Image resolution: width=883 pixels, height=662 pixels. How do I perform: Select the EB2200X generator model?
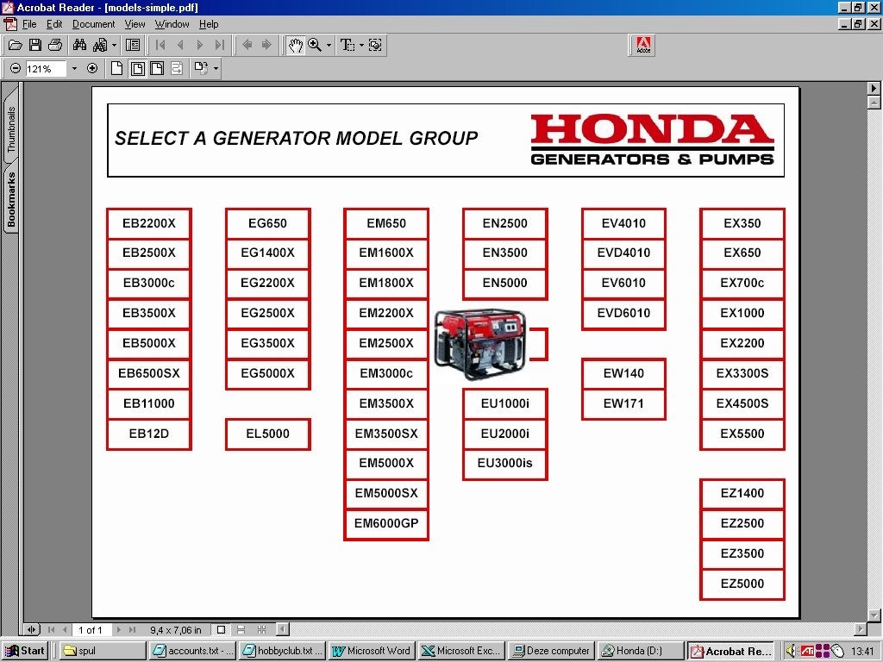coord(148,223)
